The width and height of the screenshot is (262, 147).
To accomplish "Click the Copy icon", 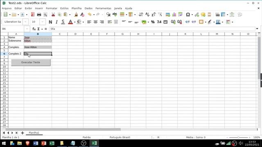I will tap(59, 15).
